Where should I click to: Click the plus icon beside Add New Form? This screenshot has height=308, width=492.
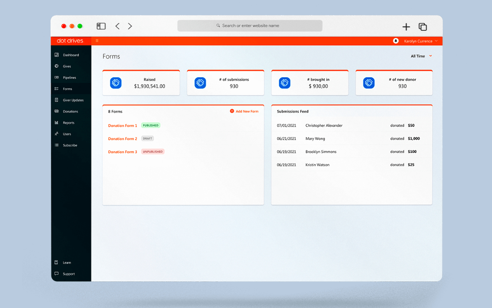(232, 111)
